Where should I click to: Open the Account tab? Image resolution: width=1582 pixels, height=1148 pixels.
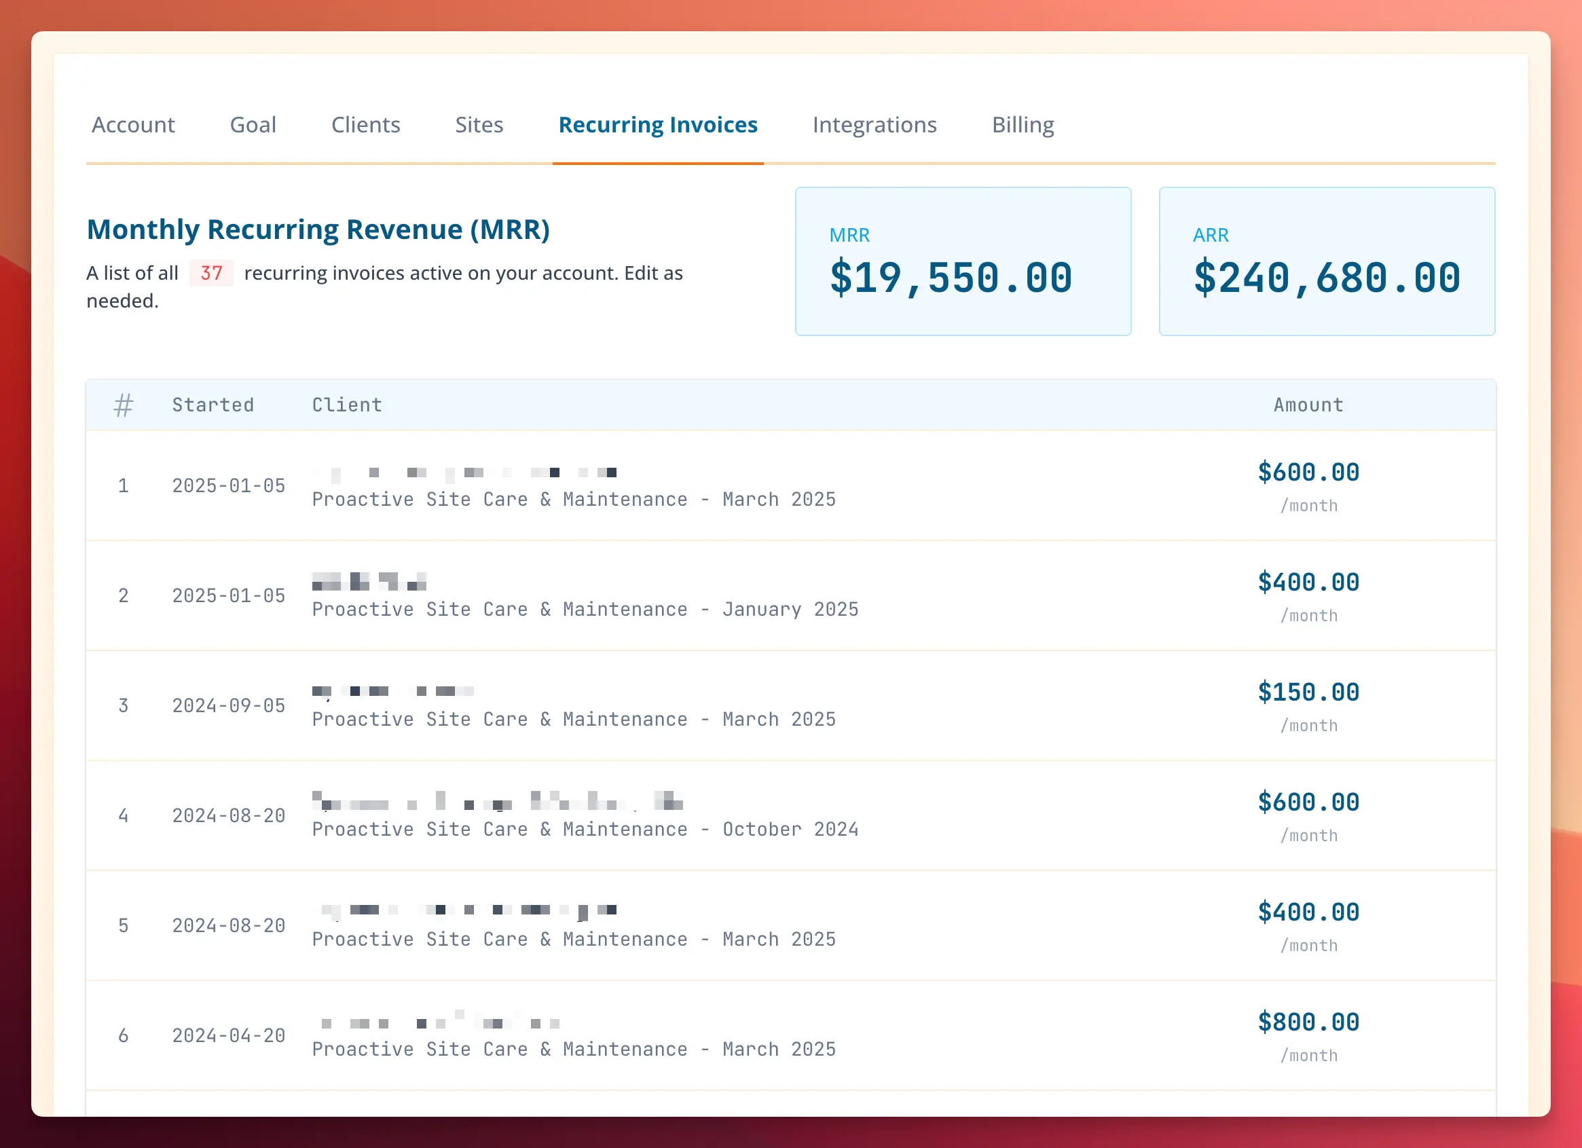[x=132, y=125]
